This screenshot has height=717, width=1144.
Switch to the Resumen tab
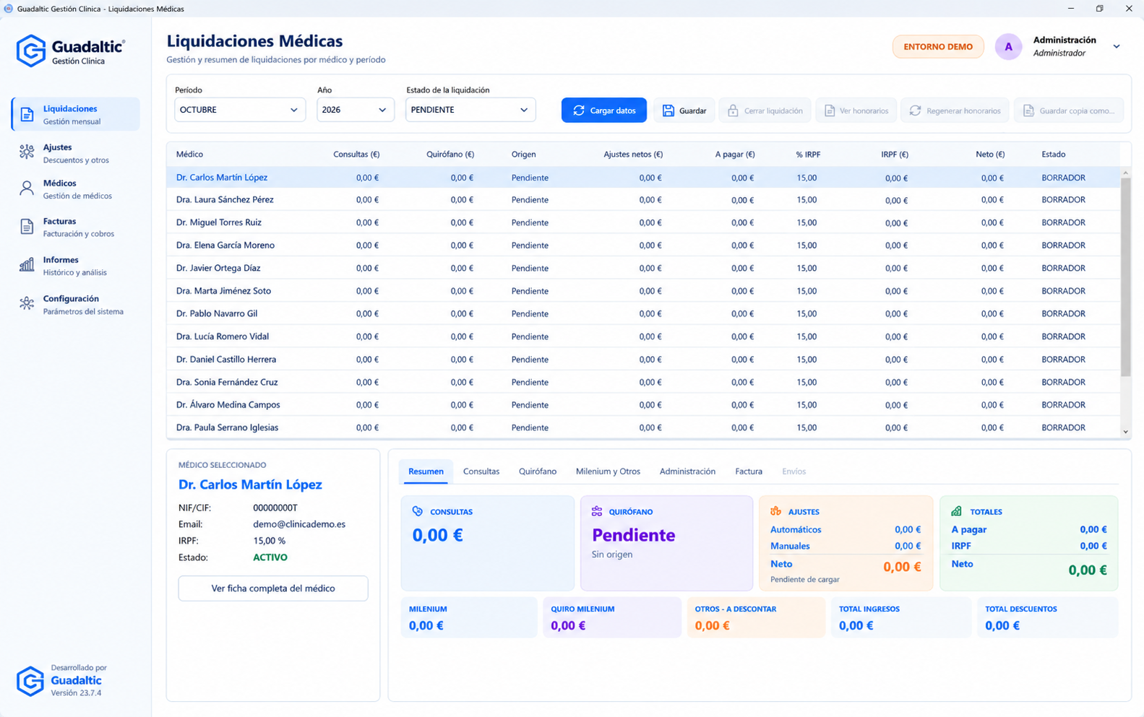426,472
